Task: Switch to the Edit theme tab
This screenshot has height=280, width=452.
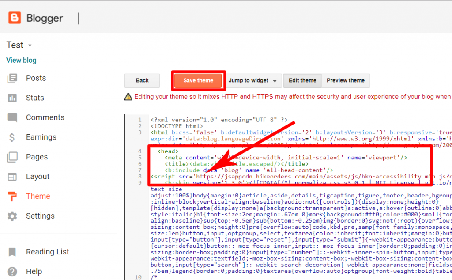Action: coord(302,80)
